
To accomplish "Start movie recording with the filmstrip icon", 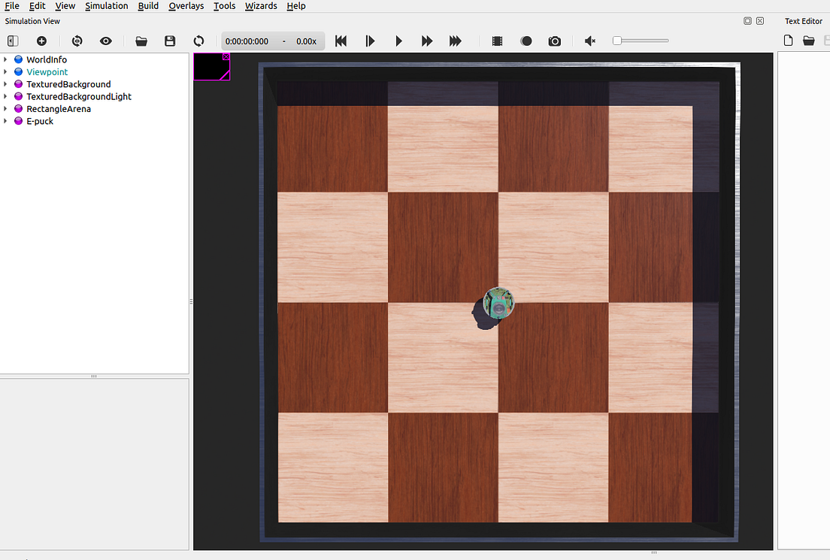I will pyautogui.click(x=496, y=41).
